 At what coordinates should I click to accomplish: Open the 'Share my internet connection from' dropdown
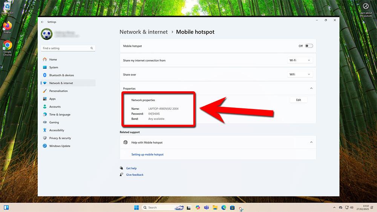300,60
